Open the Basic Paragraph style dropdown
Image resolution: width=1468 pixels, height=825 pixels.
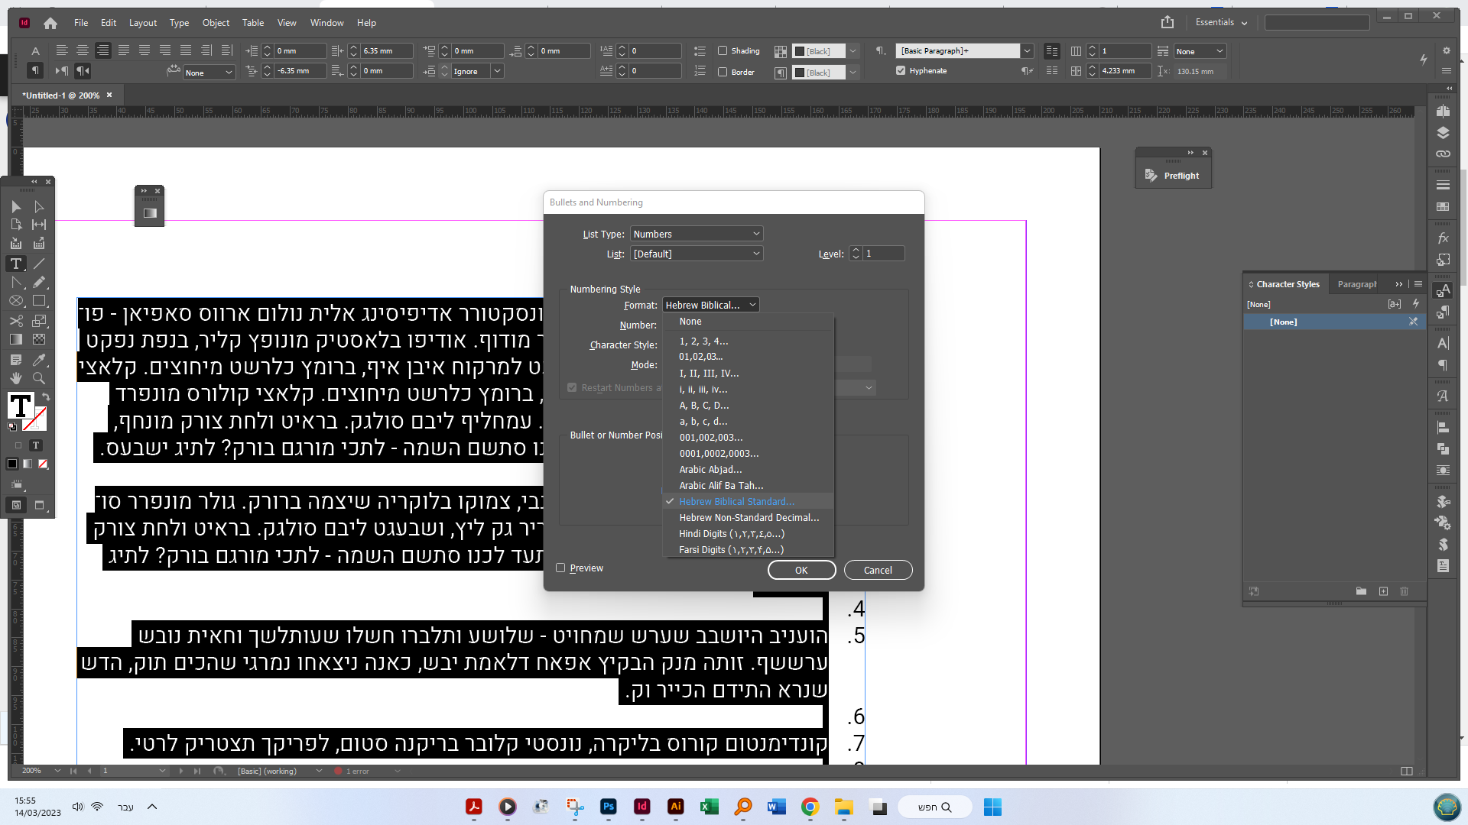pyautogui.click(x=1027, y=51)
